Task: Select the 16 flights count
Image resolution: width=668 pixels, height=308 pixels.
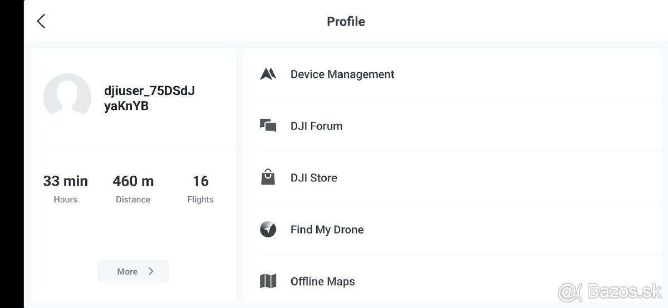Action: pos(200,181)
